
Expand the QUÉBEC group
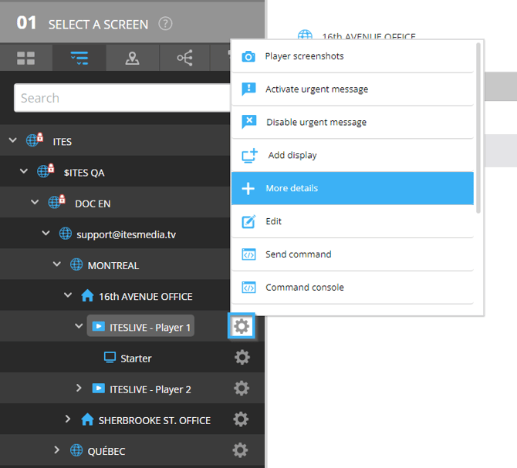[x=56, y=449]
